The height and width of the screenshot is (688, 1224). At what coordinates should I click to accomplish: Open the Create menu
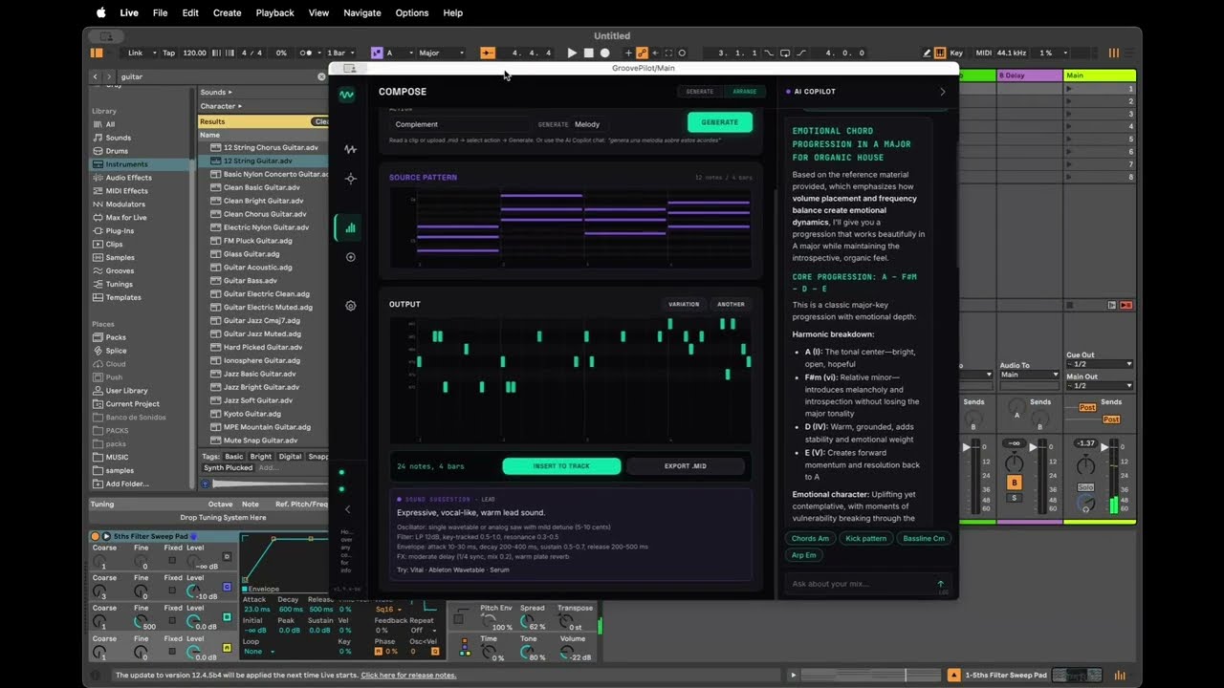tap(227, 12)
